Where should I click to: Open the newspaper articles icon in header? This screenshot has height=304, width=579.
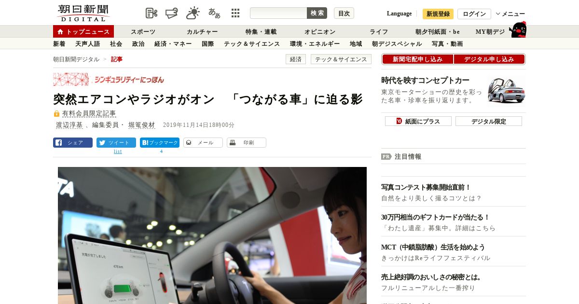[x=152, y=13]
